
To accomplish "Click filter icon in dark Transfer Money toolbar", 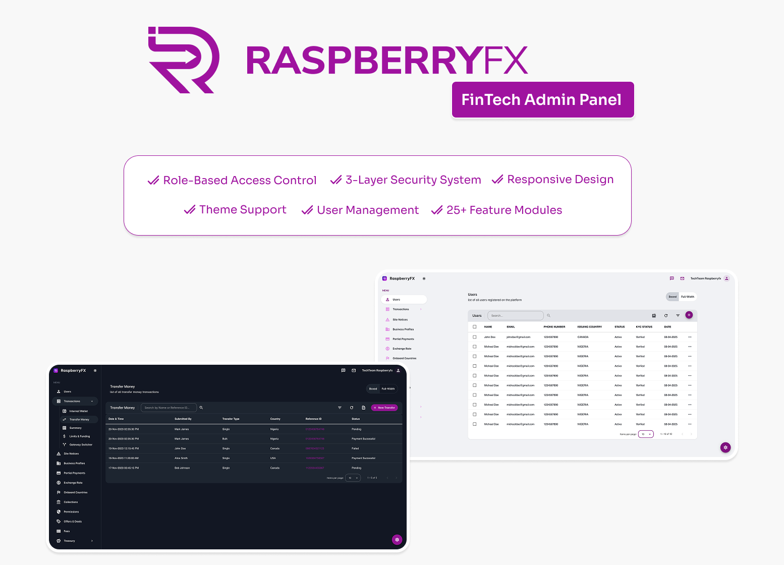I will pyautogui.click(x=340, y=408).
